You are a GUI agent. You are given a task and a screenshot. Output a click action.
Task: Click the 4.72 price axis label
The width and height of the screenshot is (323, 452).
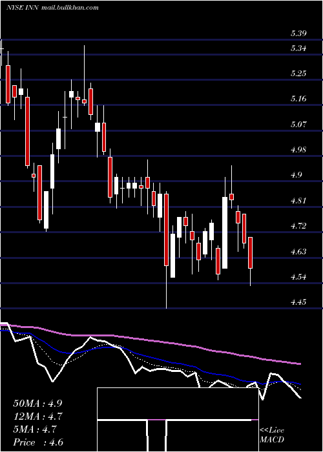pyautogui.click(x=298, y=226)
